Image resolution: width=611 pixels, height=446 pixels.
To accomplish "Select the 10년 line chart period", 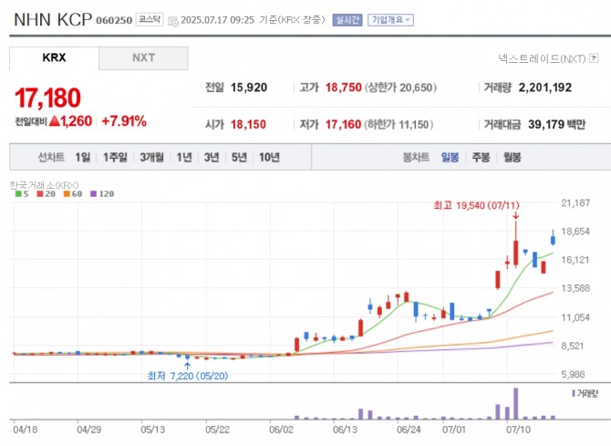I will [x=269, y=157].
